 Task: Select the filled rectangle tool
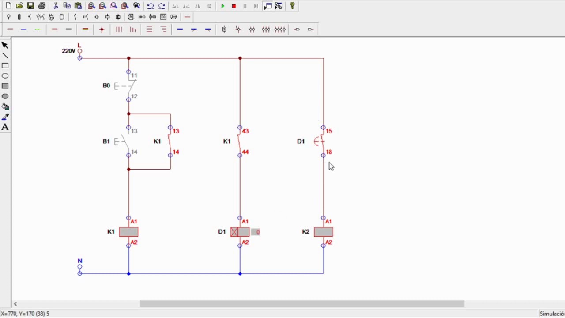(5, 86)
